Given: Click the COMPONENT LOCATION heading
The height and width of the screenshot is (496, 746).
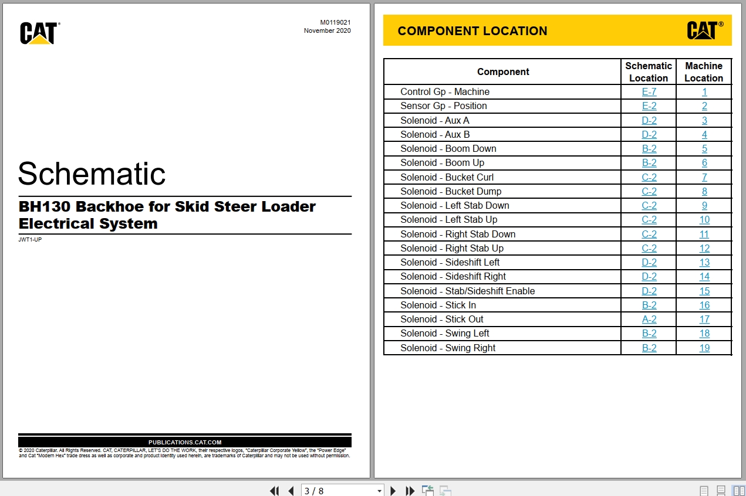Looking at the screenshot, I should coord(472,31).
